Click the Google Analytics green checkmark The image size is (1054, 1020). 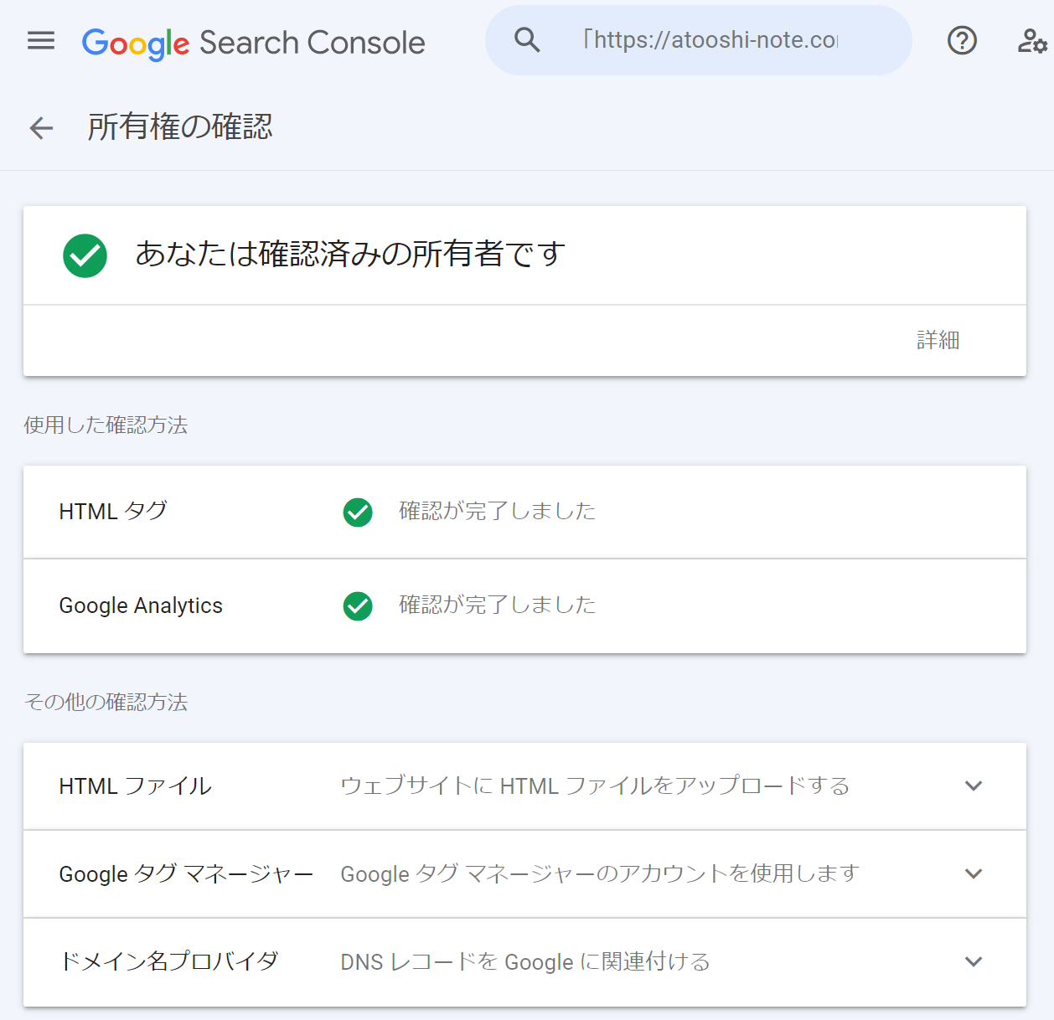click(358, 605)
